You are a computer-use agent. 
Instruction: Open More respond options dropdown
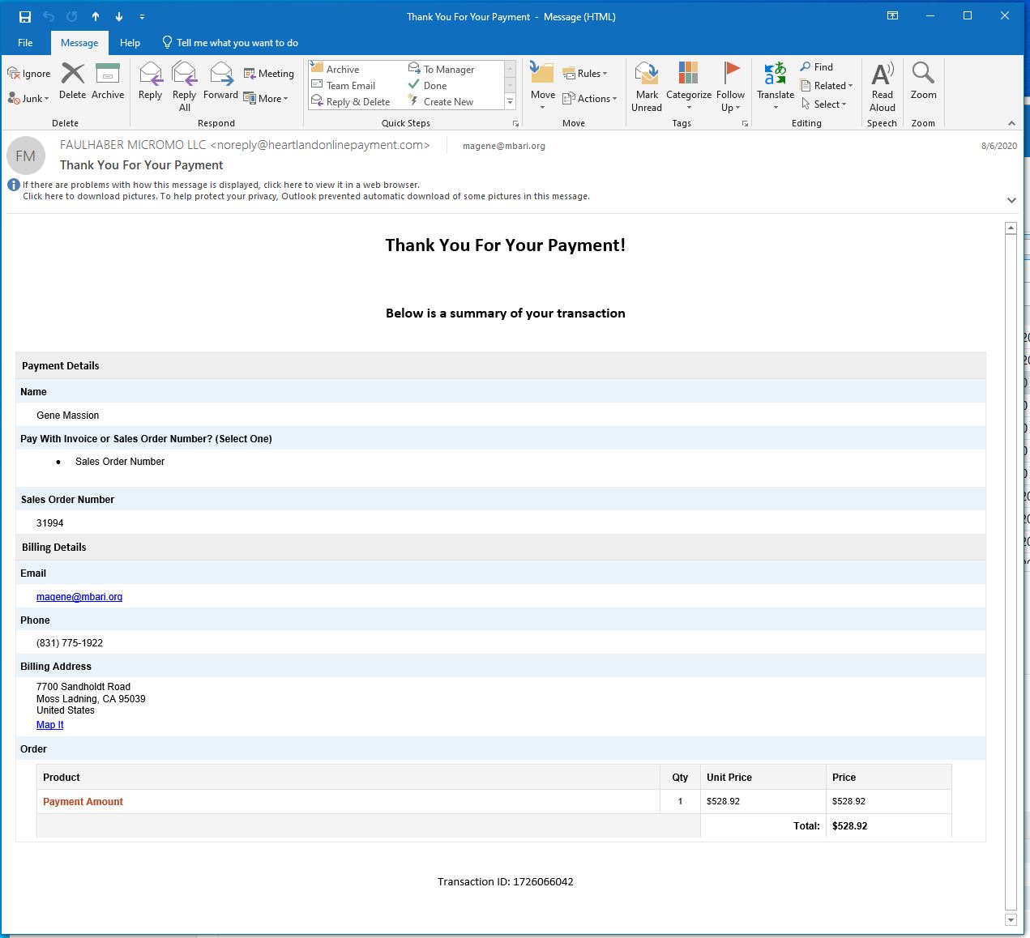click(x=266, y=99)
